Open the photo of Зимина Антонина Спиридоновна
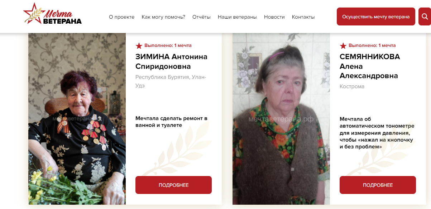The height and width of the screenshot is (209, 431). tap(77, 119)
